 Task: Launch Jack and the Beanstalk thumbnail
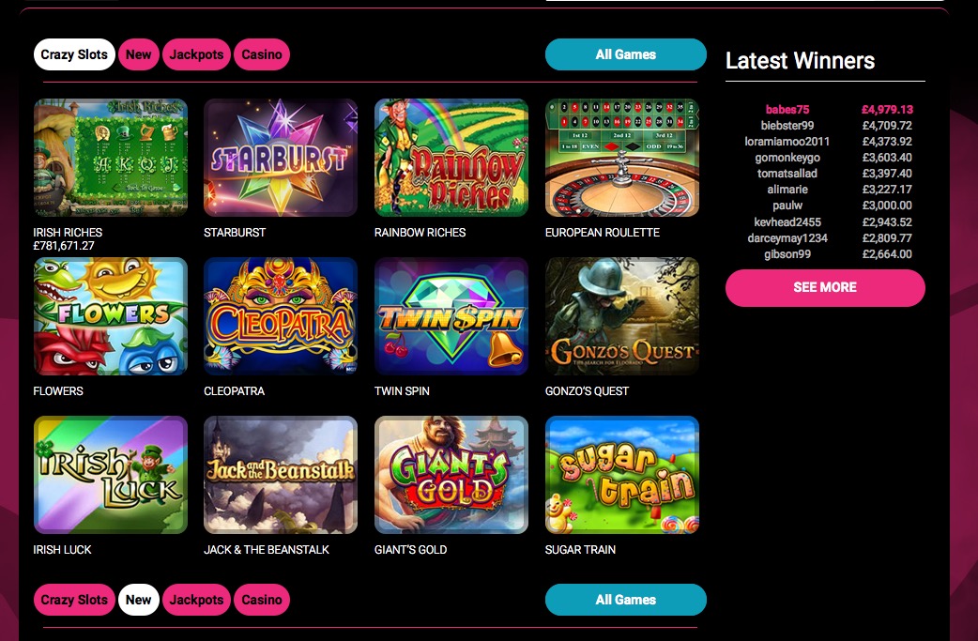click(281, 475)
